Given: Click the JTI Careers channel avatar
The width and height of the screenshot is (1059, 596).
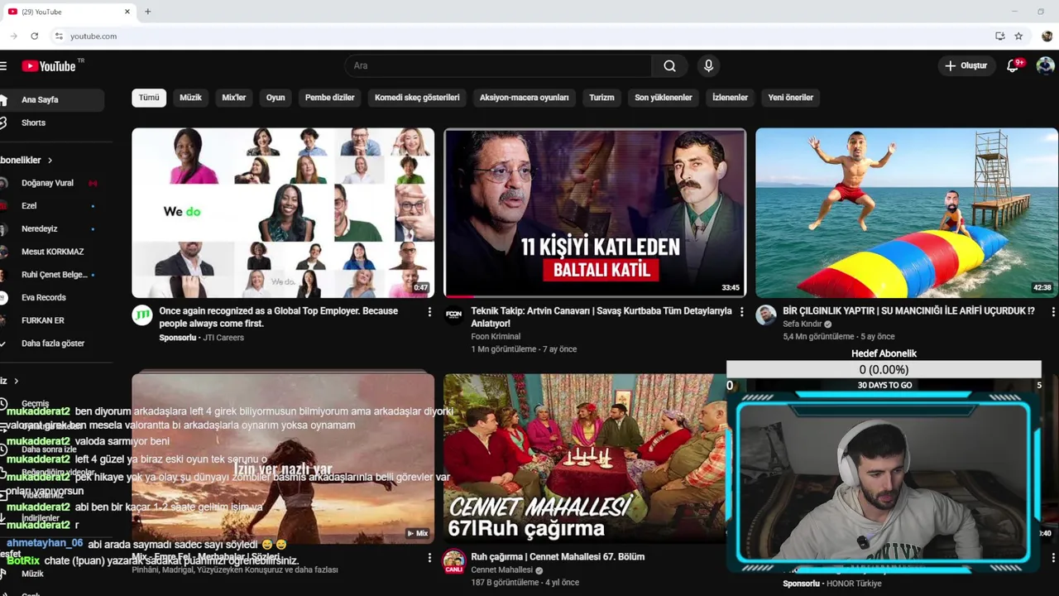Looking at the screenshot, I should point(142,315).
